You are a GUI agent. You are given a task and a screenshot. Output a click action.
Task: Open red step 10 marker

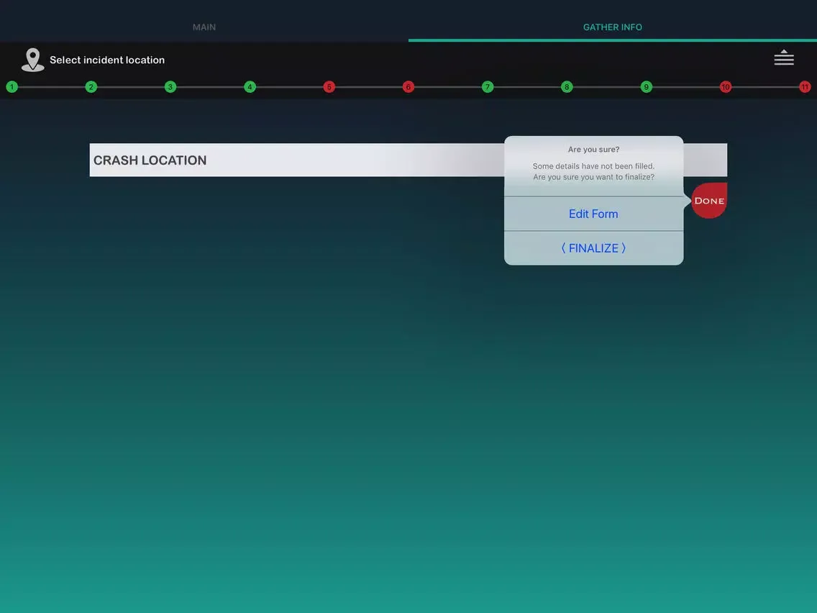point(725,87)
